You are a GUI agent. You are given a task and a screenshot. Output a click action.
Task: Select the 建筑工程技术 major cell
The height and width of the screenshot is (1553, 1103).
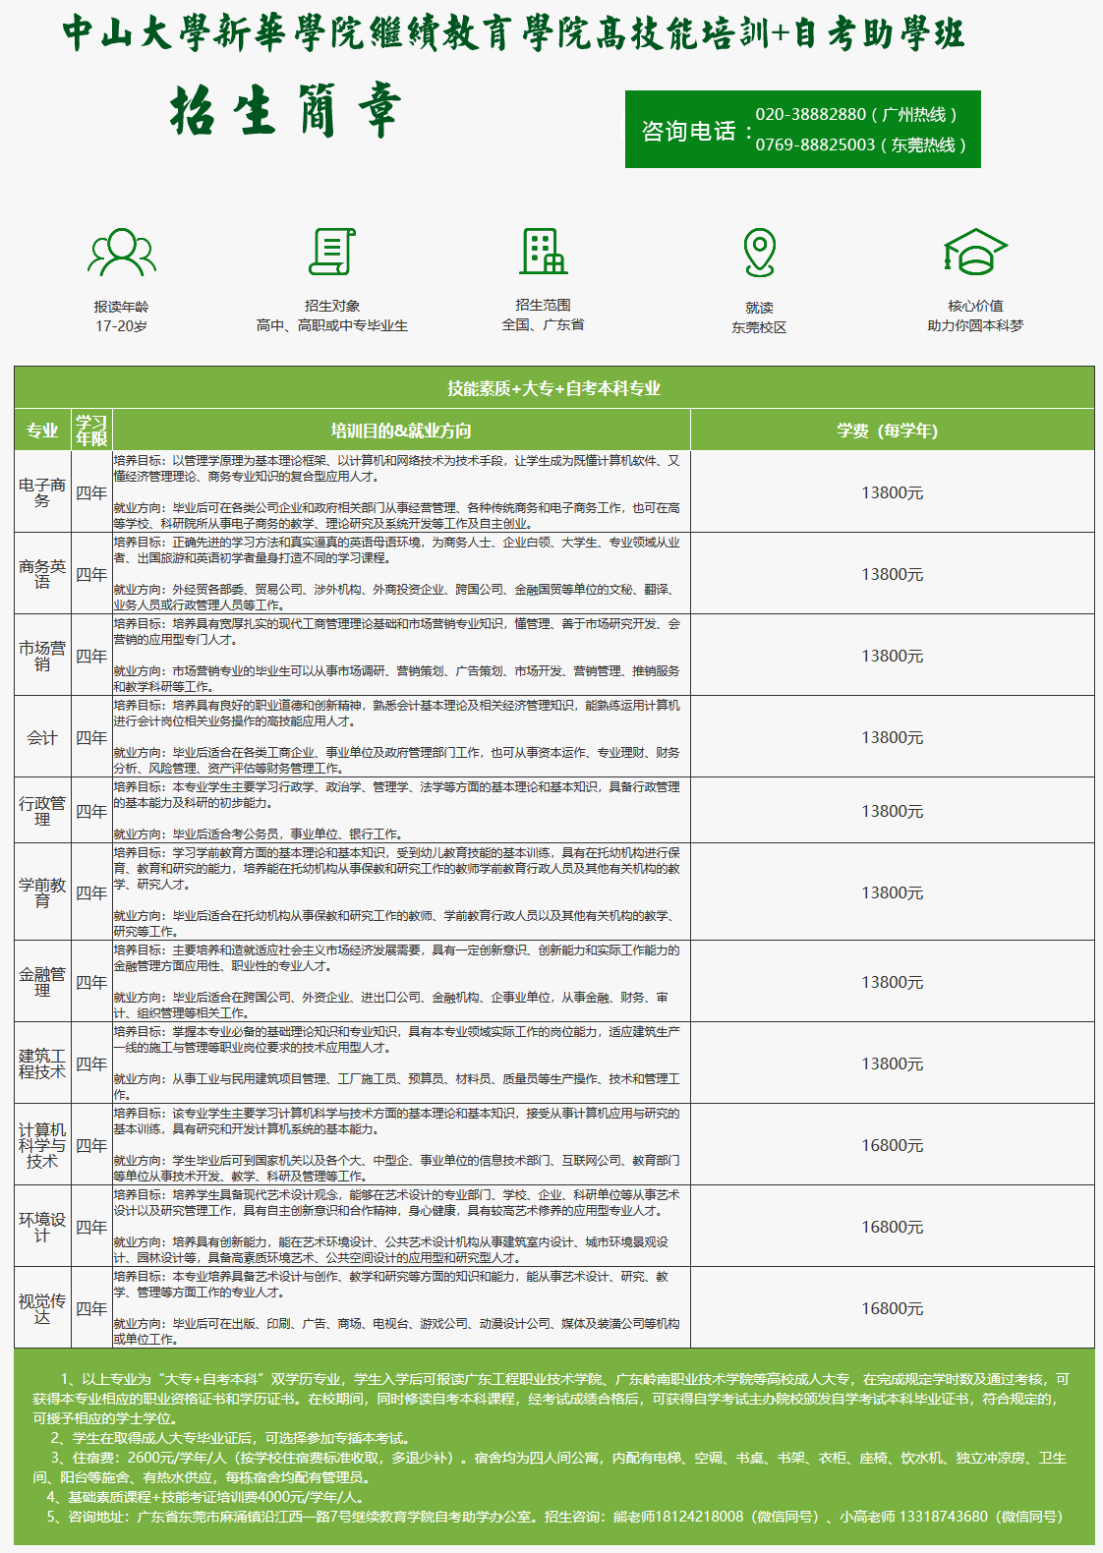click(x=42, y=1064)
